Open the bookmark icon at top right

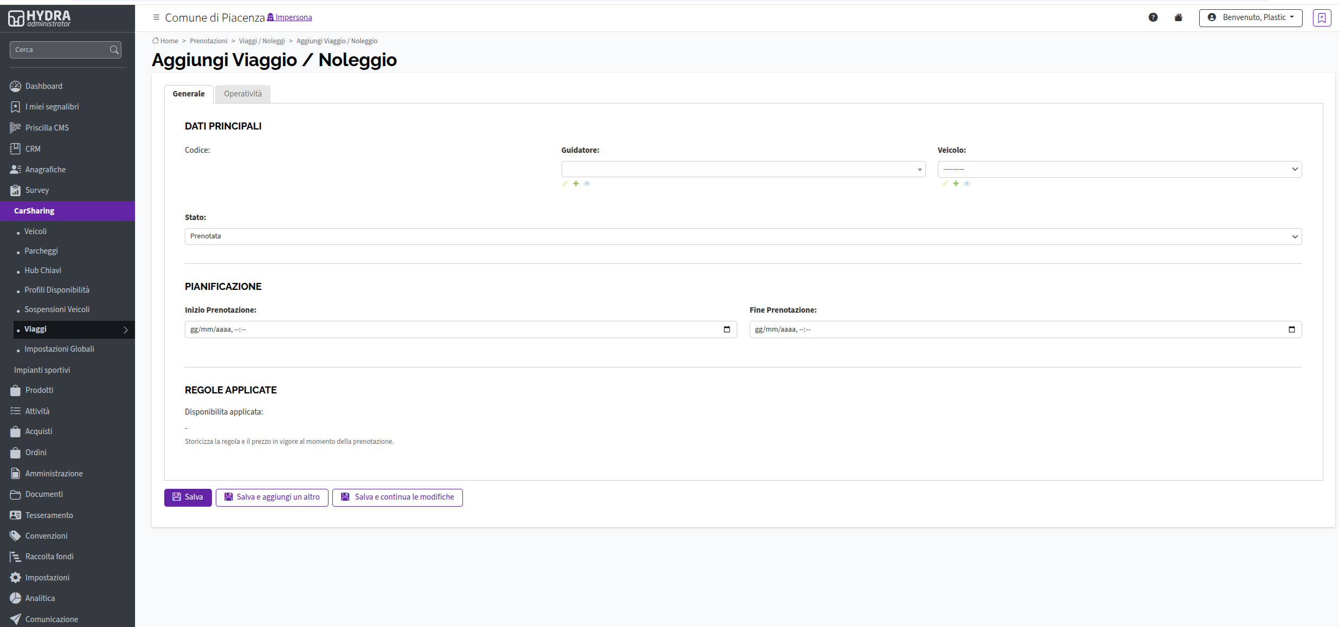(x=1322, y=18)
